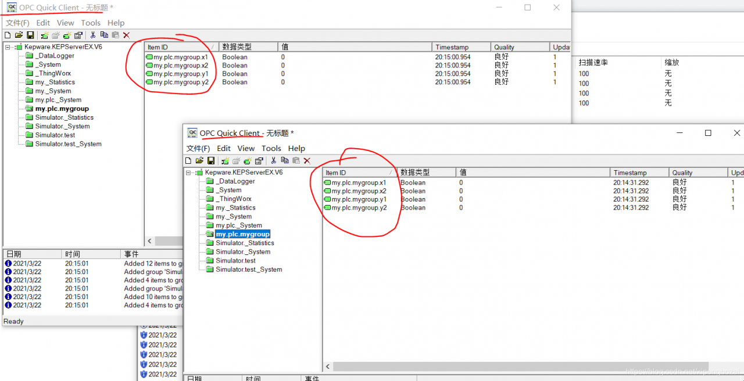Click front window horizontal scrollbar left arrow
Image resolution: width=744 pixels, height=381 pixels.
click(x=328, y=366)
